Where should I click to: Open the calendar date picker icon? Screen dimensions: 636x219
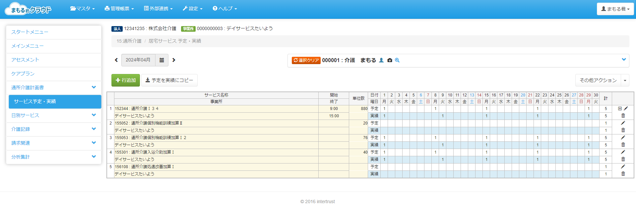(162, 60)
